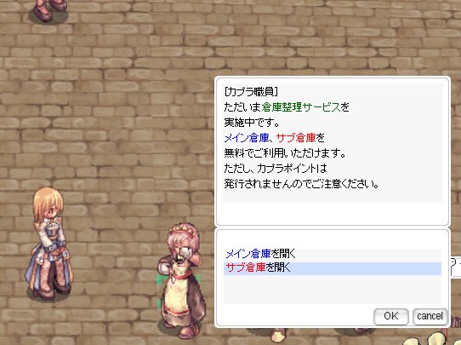Screen dimensions: 461x345
Task: Click the [カプラ職員] name header
Action: coord(251,92)
